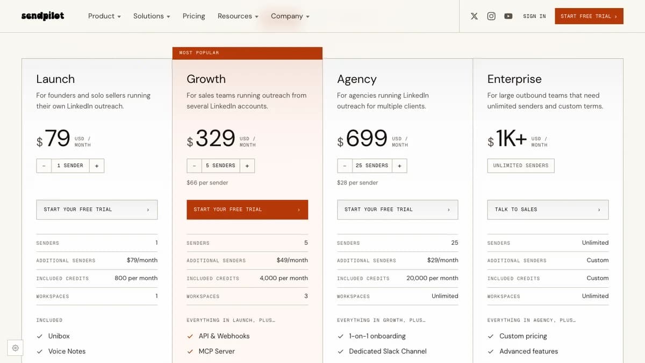Viewport: 645px width, 363px height.
Task: Start your free trial on Launch plan
Action: click(x=97, y=210)
